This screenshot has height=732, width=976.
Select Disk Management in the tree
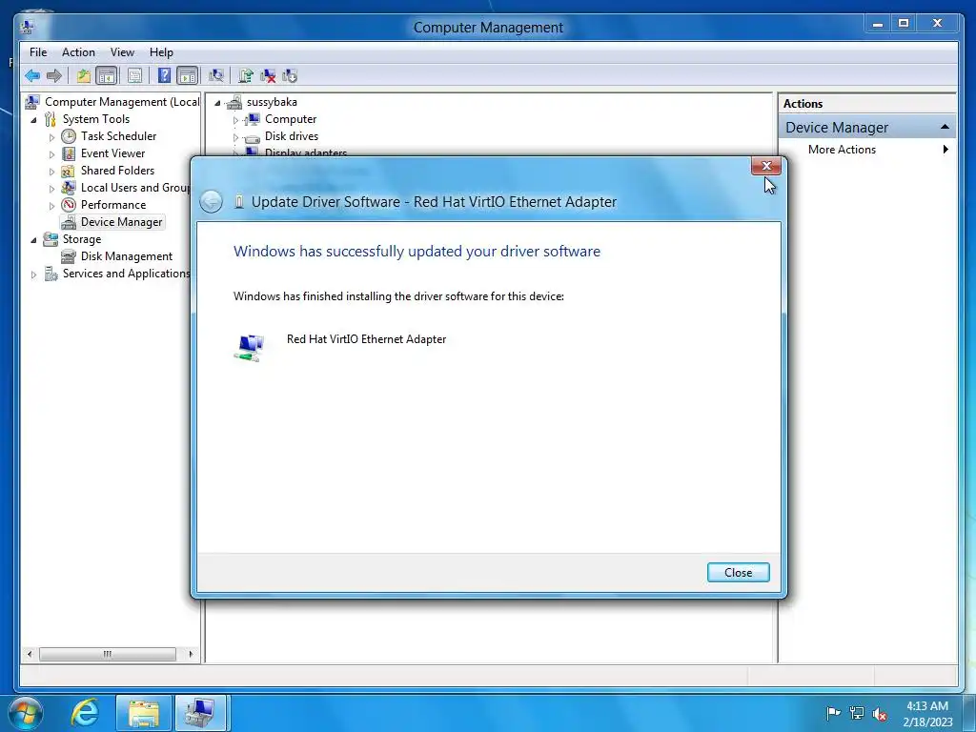tap(127, 256)
